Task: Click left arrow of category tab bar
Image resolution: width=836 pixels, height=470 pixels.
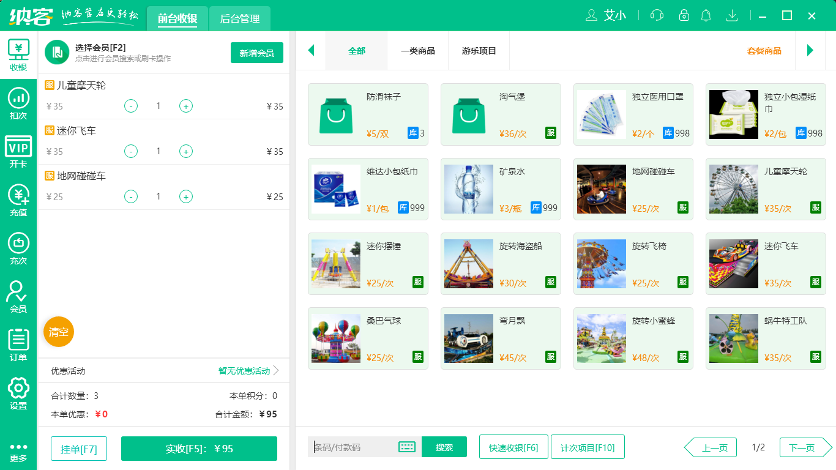Action: click(311, 52)
